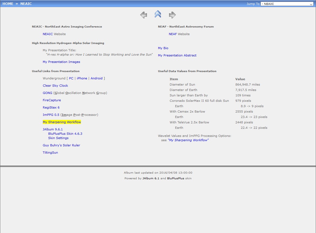This screenshot has width=316, height=233.
Task: Go to previous album with left arrow
Action: 143,15
